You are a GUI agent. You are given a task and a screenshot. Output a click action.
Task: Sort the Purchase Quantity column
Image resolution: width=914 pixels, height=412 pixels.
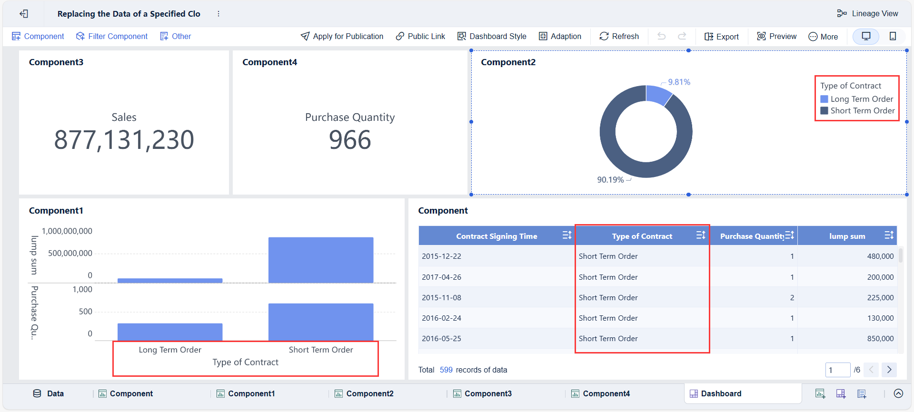789,235
